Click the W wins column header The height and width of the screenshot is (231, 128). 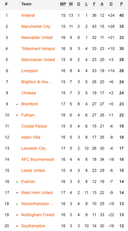click(x=71, y=4)
